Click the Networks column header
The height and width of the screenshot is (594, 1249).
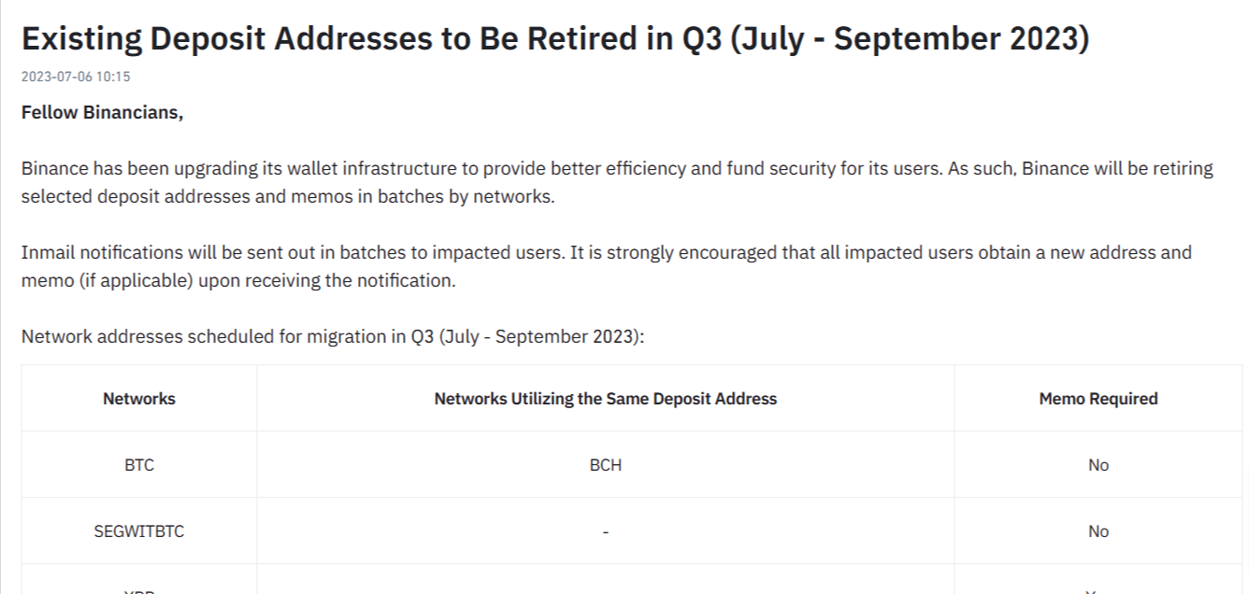click(139, 399)
